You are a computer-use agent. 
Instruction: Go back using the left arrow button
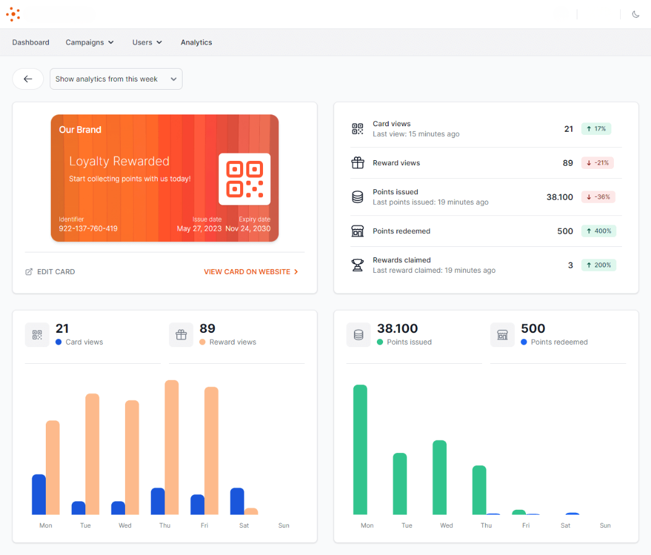point(28,79)
